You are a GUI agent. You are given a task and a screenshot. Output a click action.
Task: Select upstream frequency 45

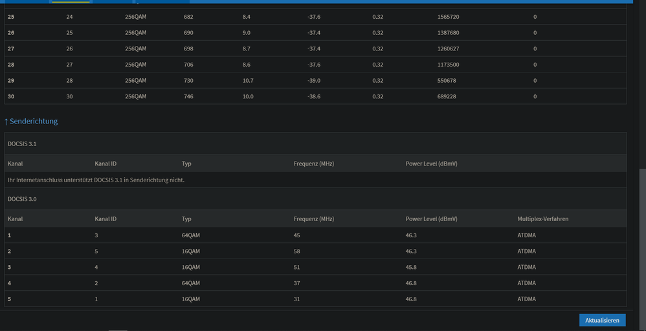click(x=296, y=235)
